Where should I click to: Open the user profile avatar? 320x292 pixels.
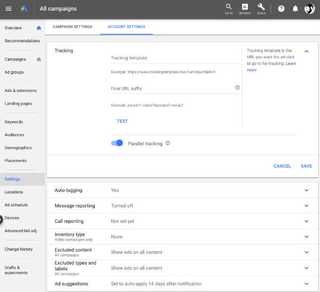click(309, 9)
